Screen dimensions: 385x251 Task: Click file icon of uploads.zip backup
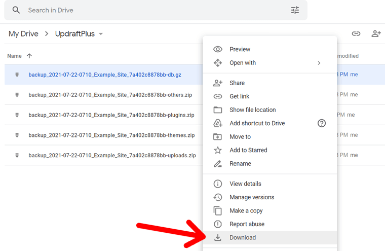pos(17,155)
